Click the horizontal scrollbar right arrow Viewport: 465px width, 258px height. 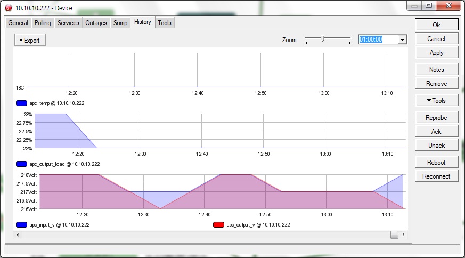click(403, 235)
